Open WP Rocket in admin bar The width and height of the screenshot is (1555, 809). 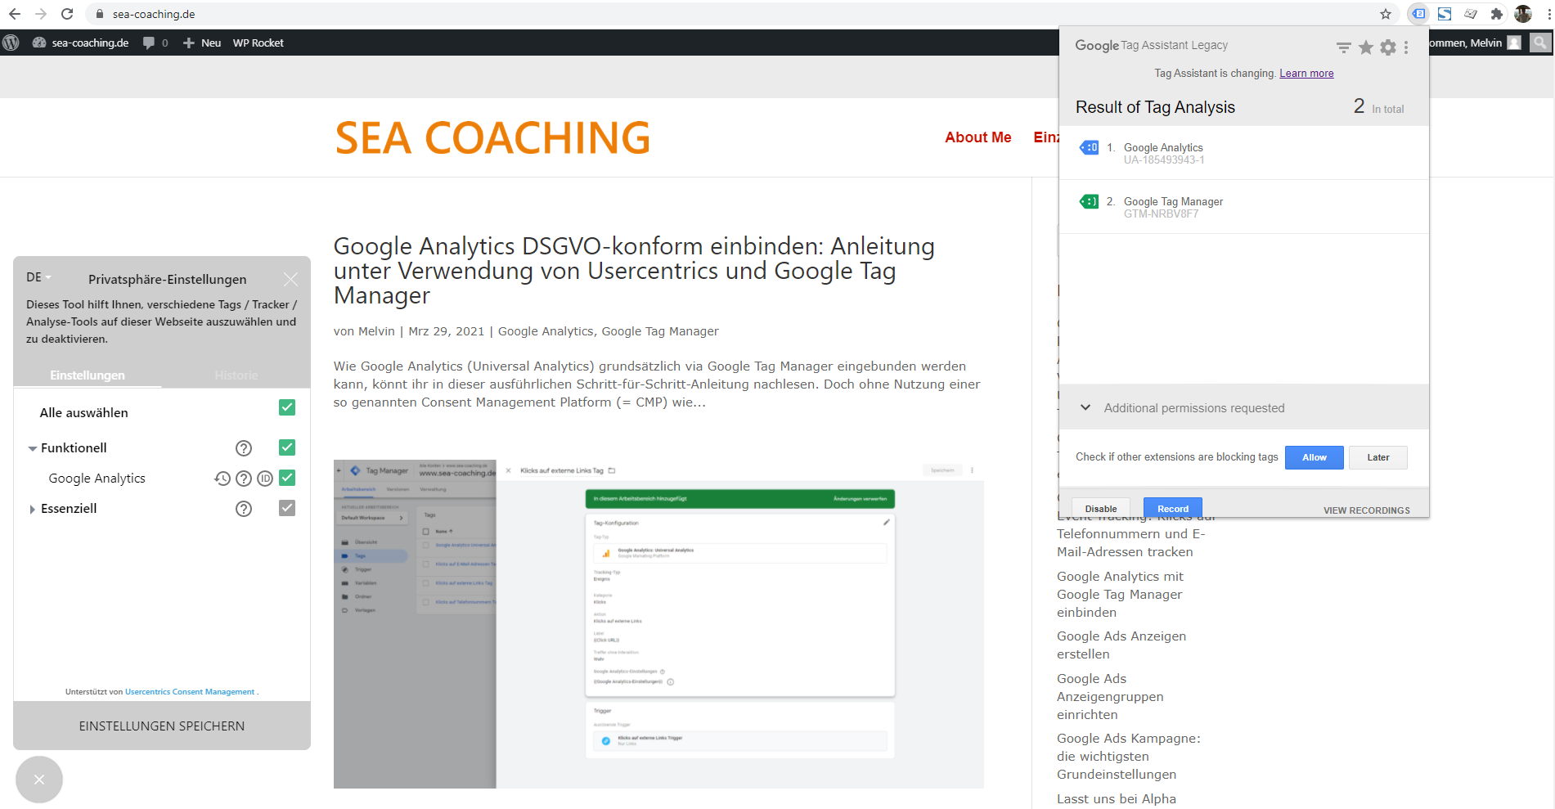[258, 43]
